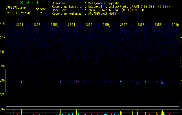Click the 2352 time marker
Viewport: 182px width, 115px height.
tap(37, 25)
